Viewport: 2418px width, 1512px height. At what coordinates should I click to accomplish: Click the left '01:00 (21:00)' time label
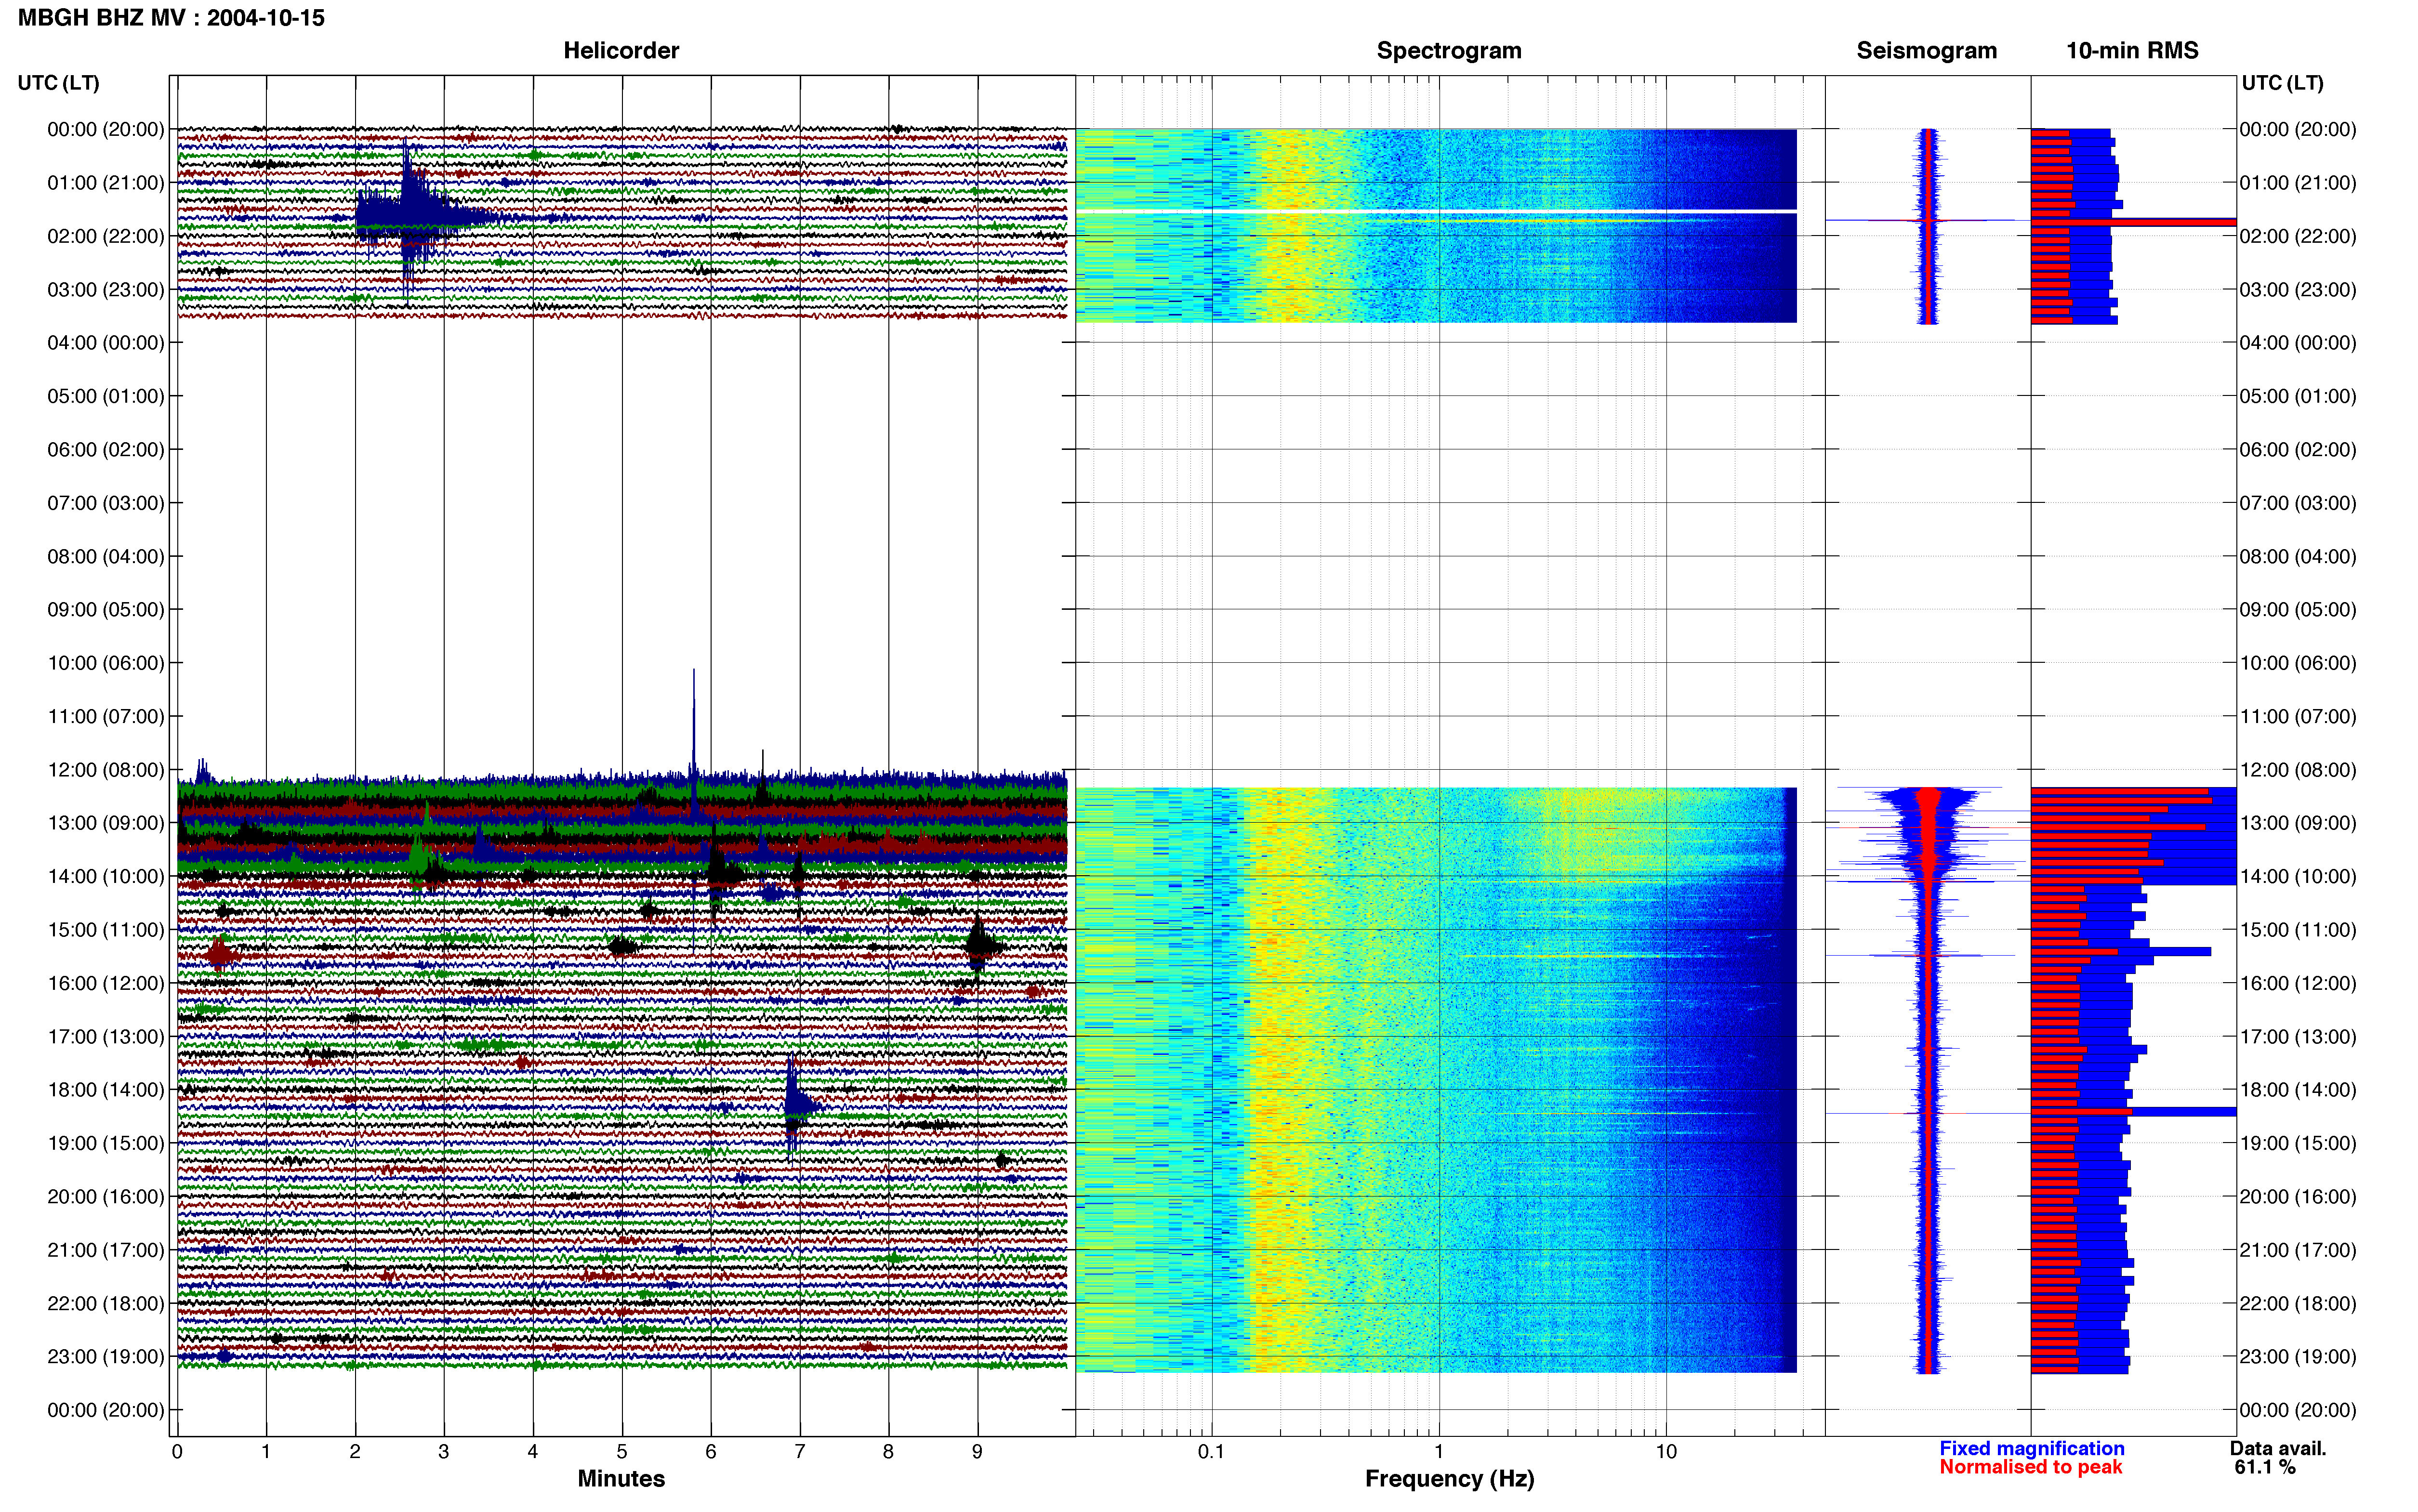coord(105,183)
